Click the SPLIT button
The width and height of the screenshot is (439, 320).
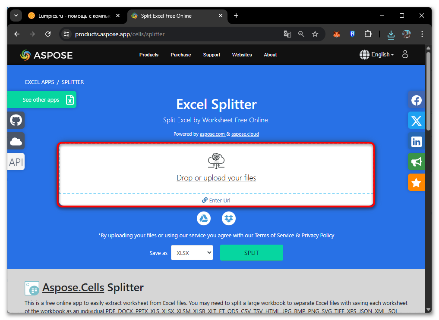coord(251,253)
